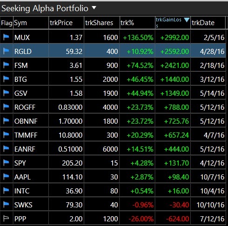This screenshot has height=226, width=228.
Task: Sort by the trk% column header
Action: [137, 23]
